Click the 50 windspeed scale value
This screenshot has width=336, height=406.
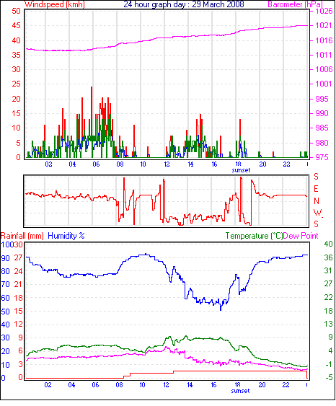point(16,11)
